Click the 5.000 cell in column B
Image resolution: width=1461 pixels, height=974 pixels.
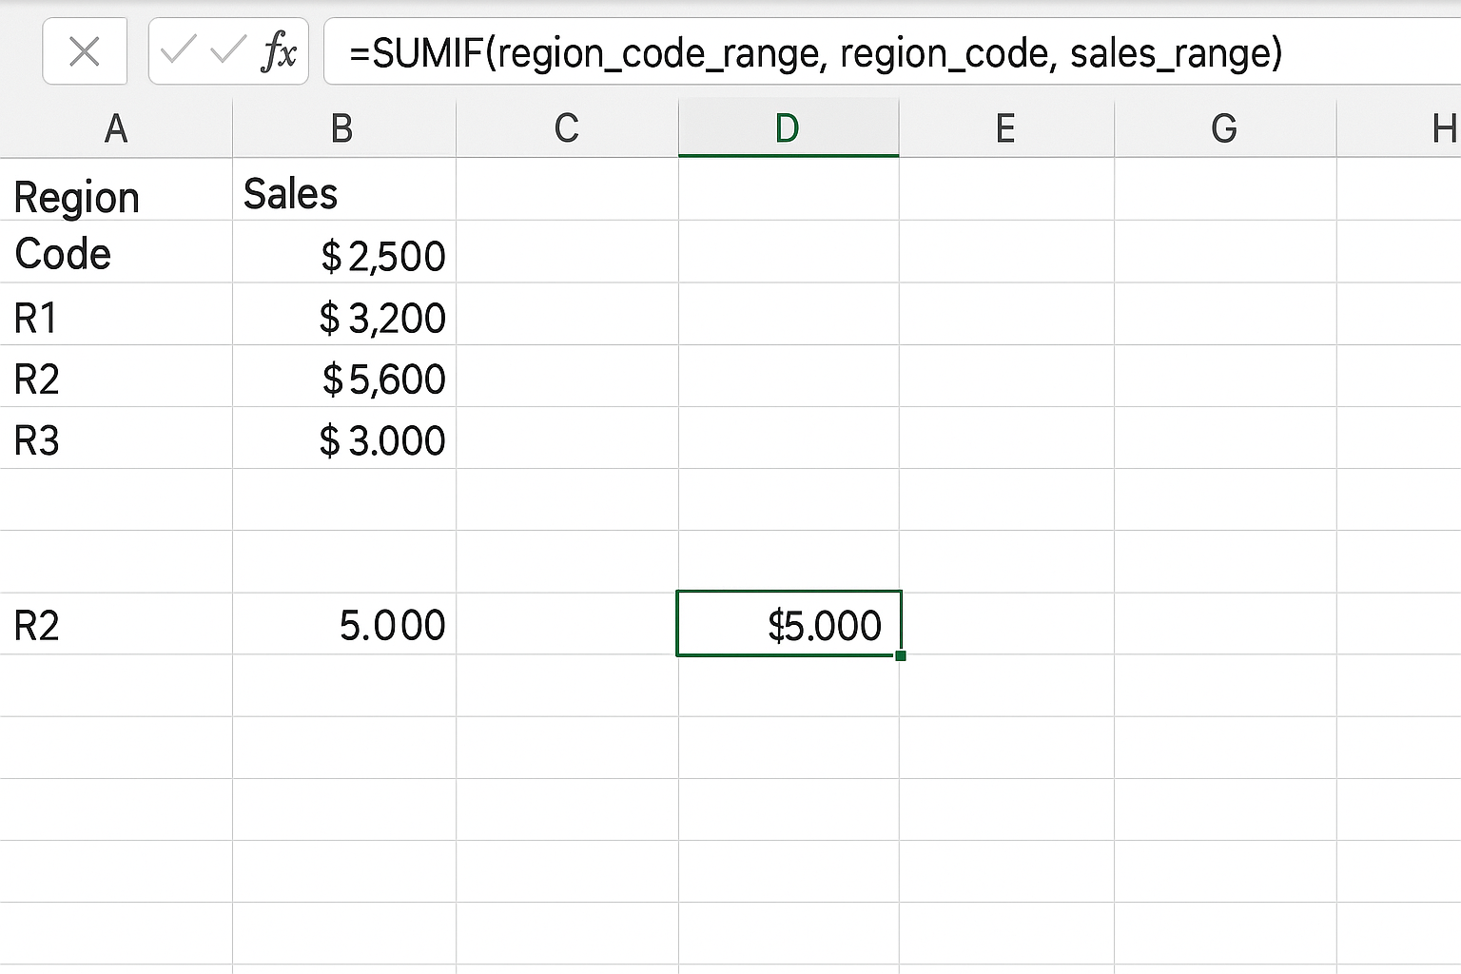pos(343,624)
